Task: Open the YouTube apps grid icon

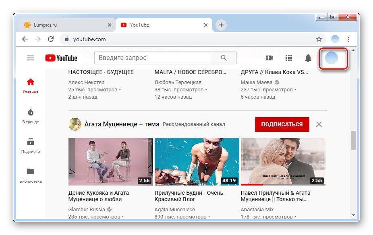Action: 289,58
